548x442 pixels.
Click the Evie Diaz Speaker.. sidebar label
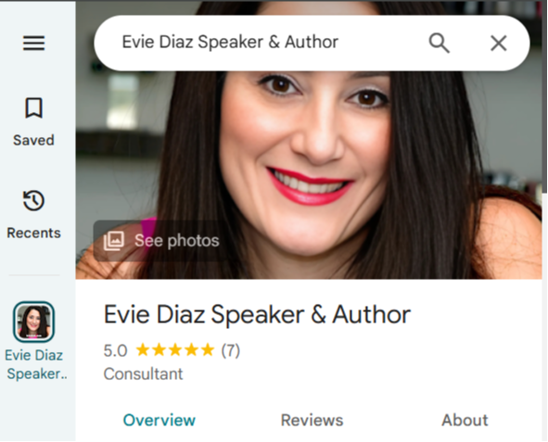[36, 364]
